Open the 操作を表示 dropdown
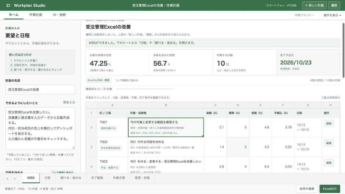This screenshot has height=194, width=345. pyautogui.click(x=332, y=15)
